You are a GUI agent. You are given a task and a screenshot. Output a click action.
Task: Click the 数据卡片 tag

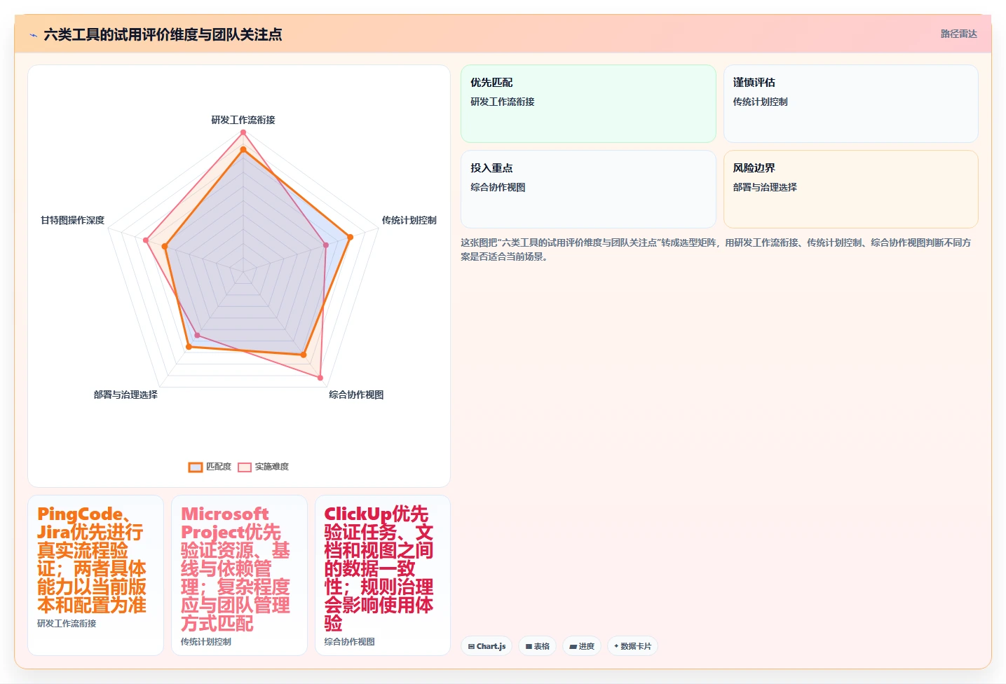[632, 646]
